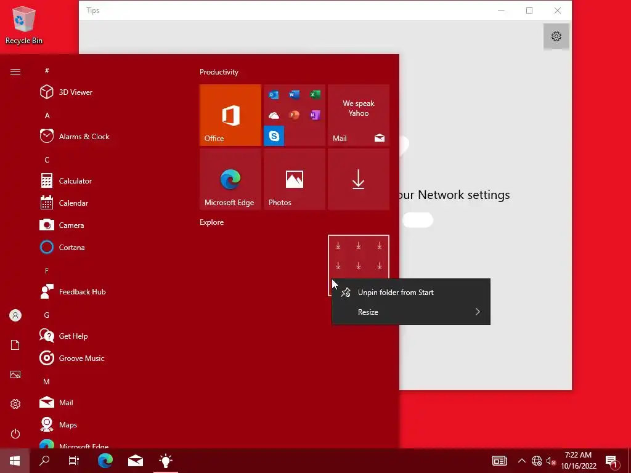Image resolution: width=631 pixels, height=473 pixels.
Task: Open Recycle Bin on desktop
Action: 24,25
